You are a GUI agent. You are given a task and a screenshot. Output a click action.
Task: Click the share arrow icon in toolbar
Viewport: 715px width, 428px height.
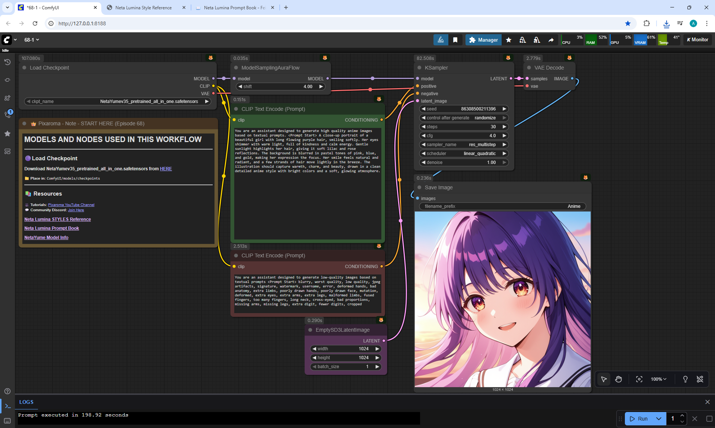point(551,40)
